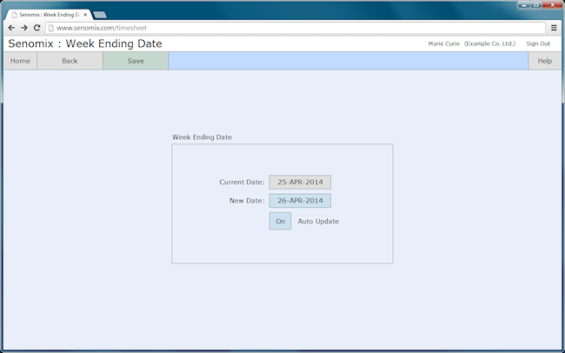Click the New Date: label
Image resolution: width=565 pixels, height=353 pixels.
(247, 201)
